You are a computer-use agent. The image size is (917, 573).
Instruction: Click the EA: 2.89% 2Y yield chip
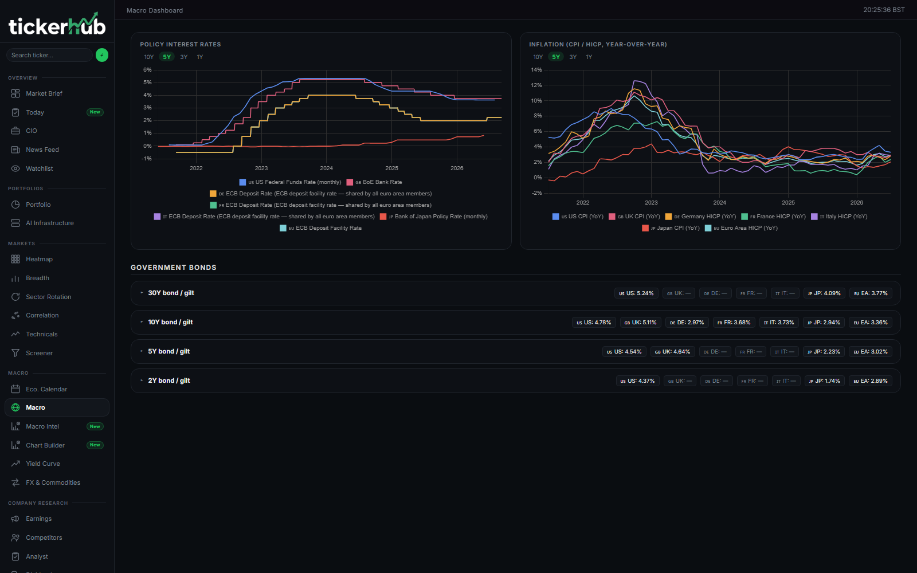tap(871, 381)
